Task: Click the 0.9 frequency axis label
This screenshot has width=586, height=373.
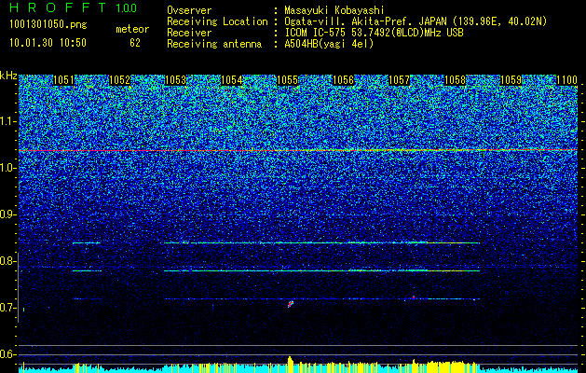Action: pos(7,214)
